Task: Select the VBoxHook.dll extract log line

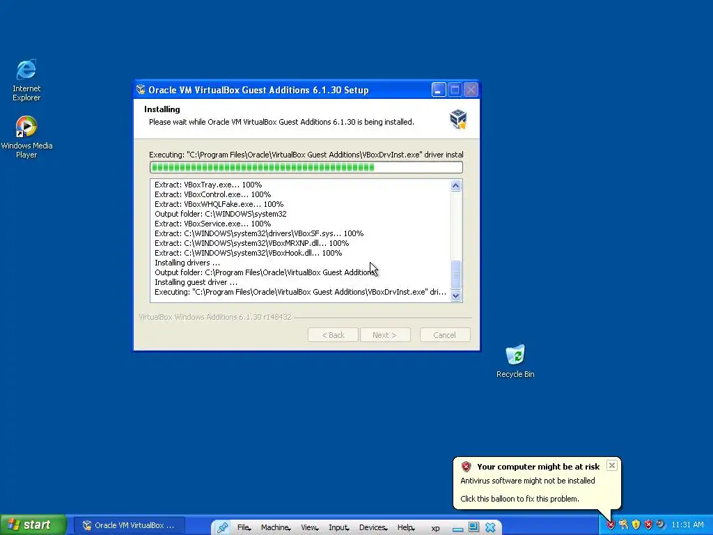Action: click(249, 253)
